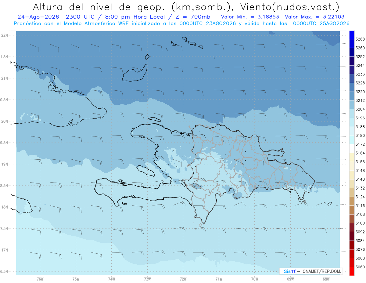Image resolution: width=366 pixels, height=283 pixels.
Task: Click 'Valor Min. = 3.18853' text
Action: point(250,17)
